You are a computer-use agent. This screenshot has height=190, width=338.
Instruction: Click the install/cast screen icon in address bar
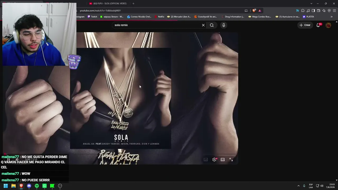pyautogui.click(x=246, y=11)
